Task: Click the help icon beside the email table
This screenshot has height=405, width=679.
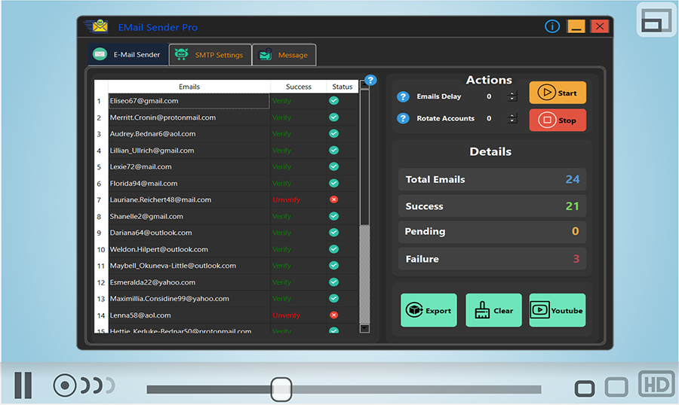Action: coord(370,80)
